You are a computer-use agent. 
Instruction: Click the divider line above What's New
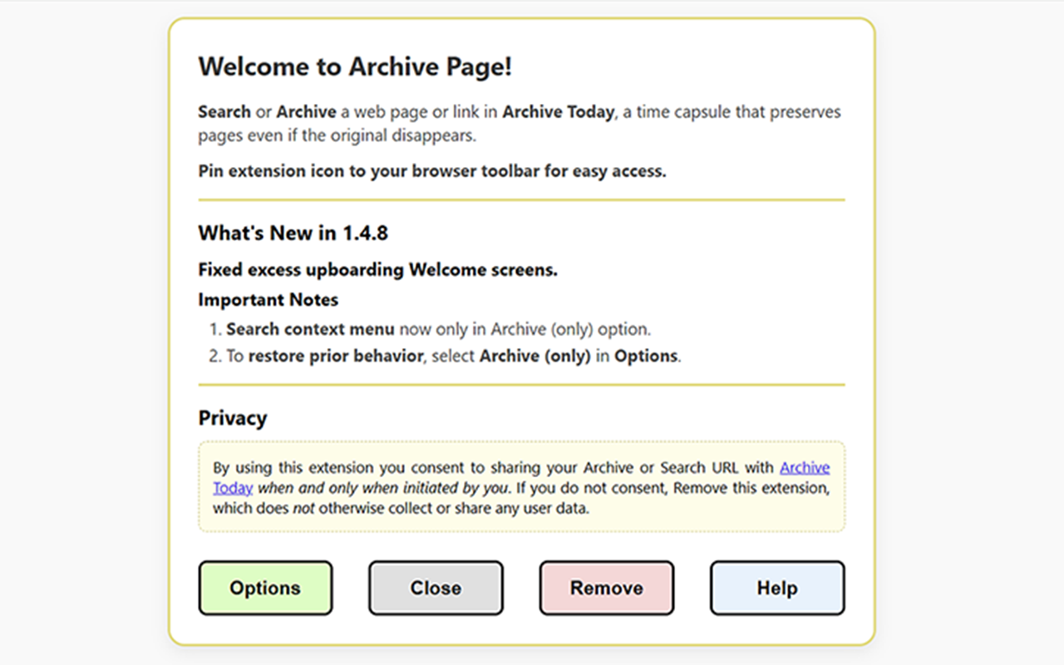point(521,199)
